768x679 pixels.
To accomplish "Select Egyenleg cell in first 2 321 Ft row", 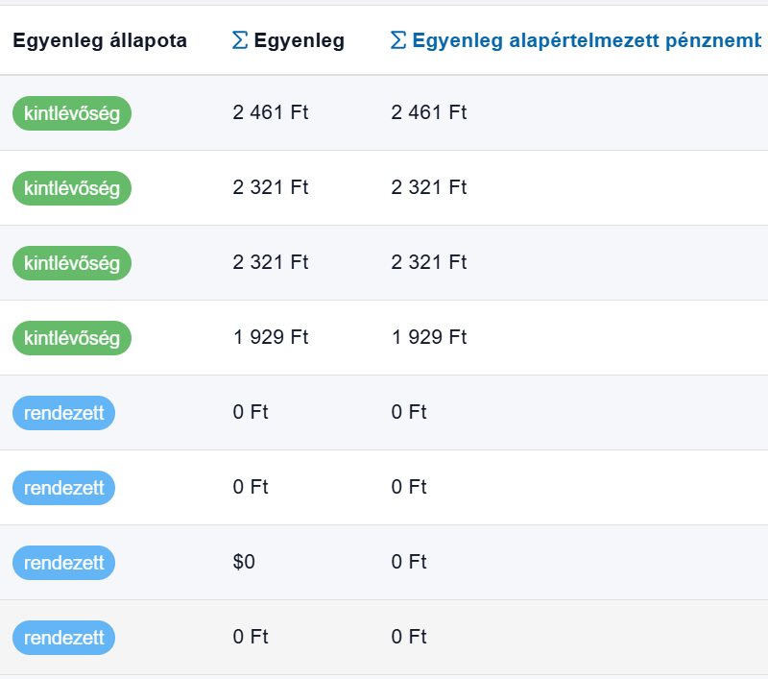I will click(270, 187).
